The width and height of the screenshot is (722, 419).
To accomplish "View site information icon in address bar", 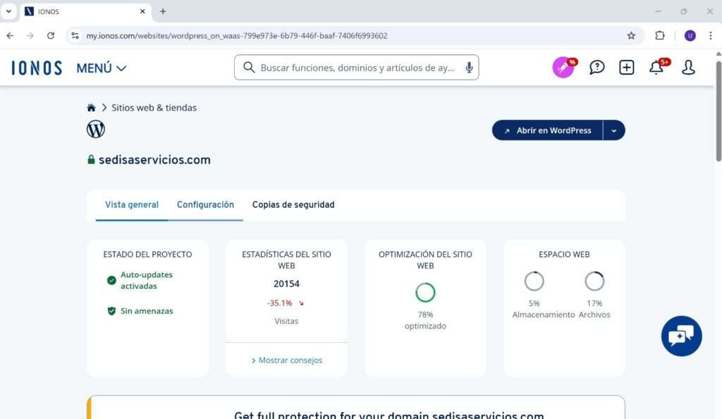I will [75, 35].
